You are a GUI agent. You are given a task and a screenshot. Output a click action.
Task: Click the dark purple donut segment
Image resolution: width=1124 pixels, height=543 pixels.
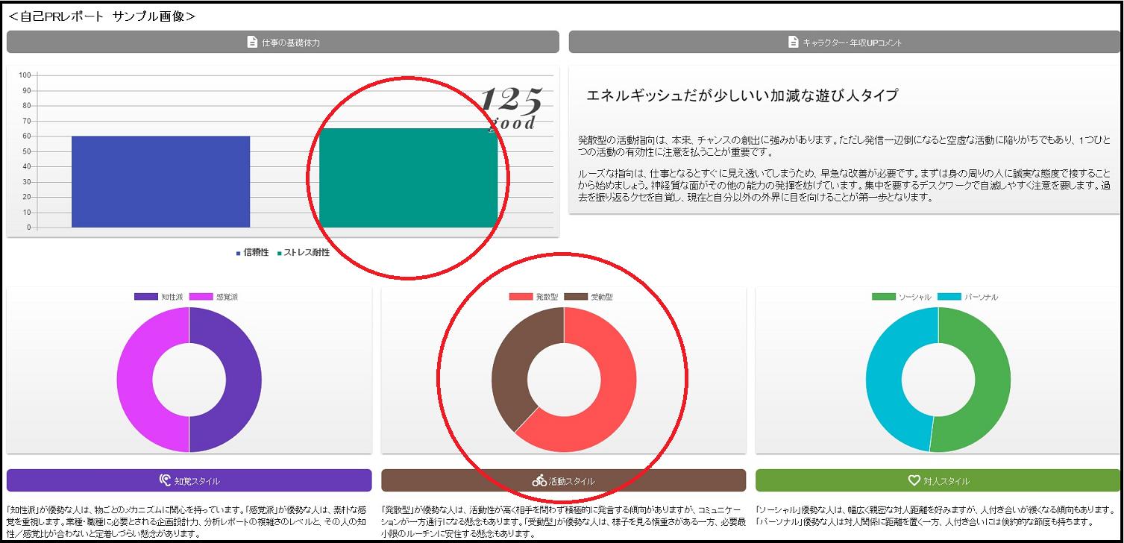click(x=245, y=380)
